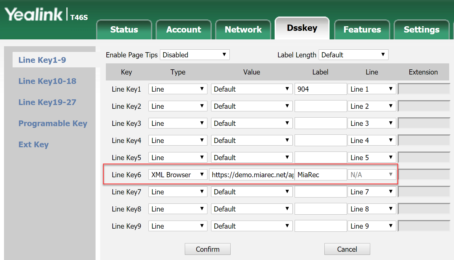Open Line Key8 Type dropdown
The height and width of the screenshot is (260, 454).
coord(178,209)
